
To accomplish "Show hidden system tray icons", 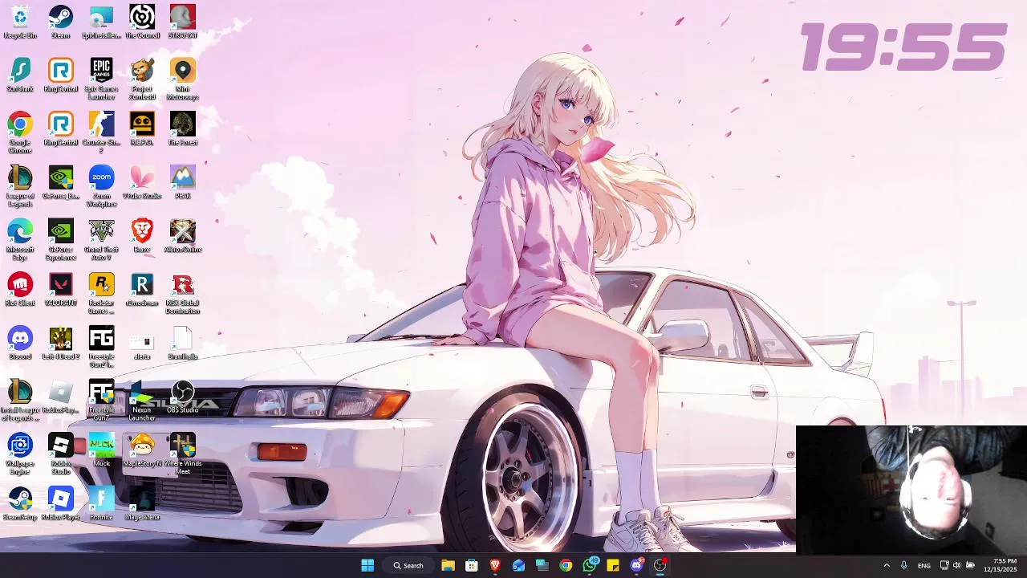I will point(887,565).
